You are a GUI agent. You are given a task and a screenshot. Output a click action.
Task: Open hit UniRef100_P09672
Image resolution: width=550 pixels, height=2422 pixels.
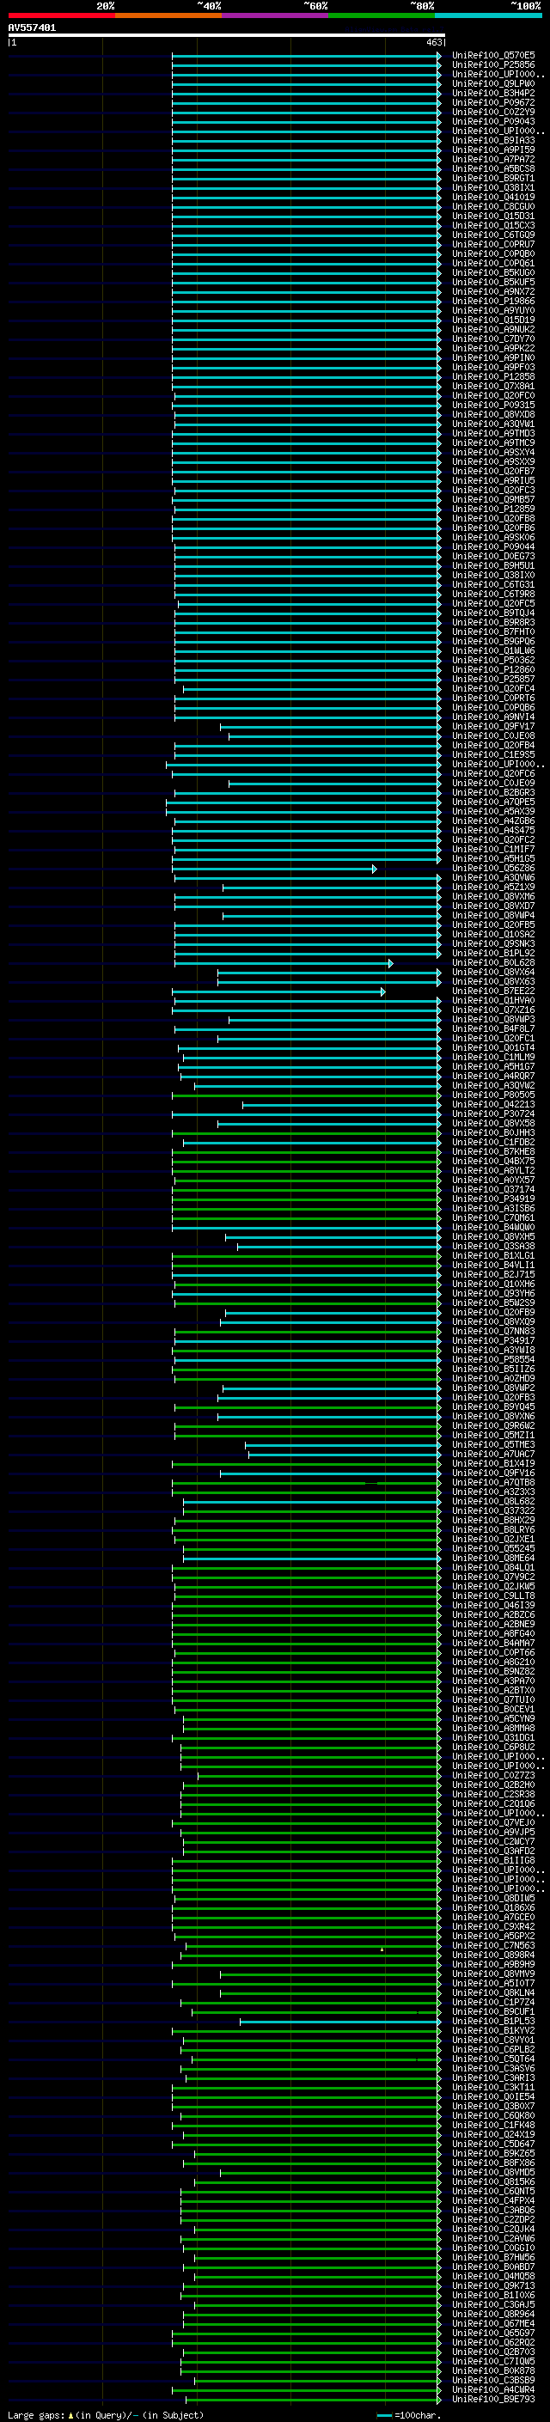pos(492,102)
